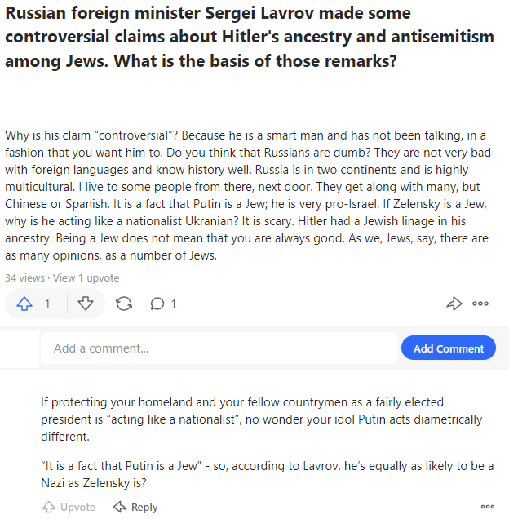
Task: Share the answer with the arrow icon
Action: click(454, 304)
